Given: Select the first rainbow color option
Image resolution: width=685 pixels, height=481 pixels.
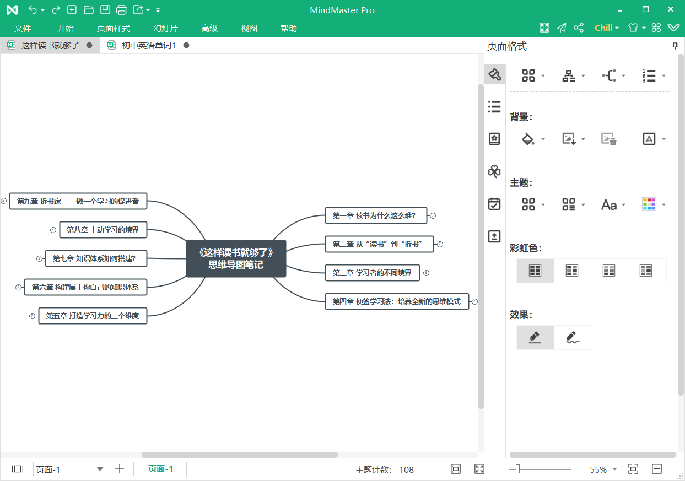Looking at the screenshot, I should 535,271.
